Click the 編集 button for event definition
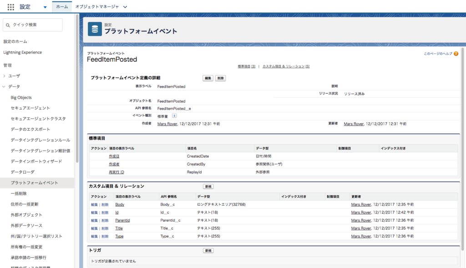 pyautogui.click(x=208, y=78)
